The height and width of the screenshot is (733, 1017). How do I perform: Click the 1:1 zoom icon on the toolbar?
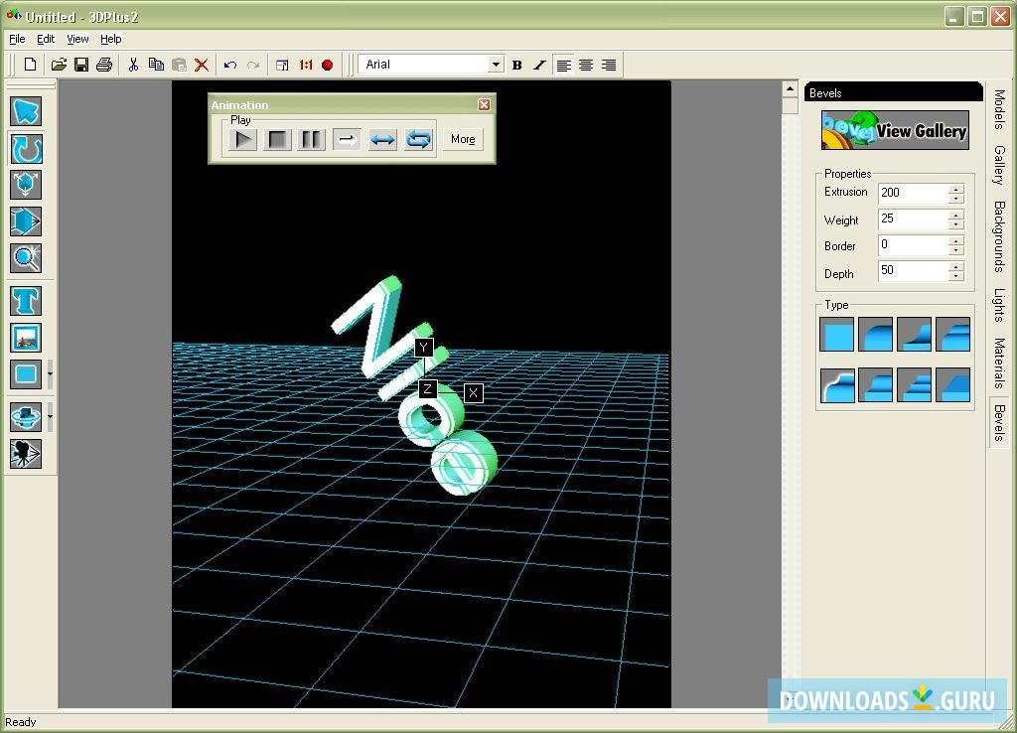304,64
